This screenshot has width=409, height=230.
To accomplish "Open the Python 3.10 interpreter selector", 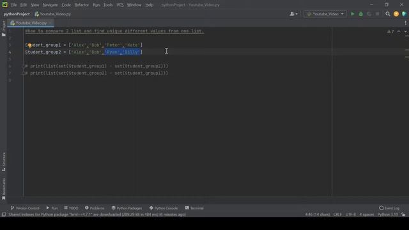I will tap(388, 215).
